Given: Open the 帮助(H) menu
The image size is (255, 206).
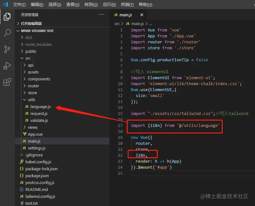Looking at the screenshot, I should (146, 5).
